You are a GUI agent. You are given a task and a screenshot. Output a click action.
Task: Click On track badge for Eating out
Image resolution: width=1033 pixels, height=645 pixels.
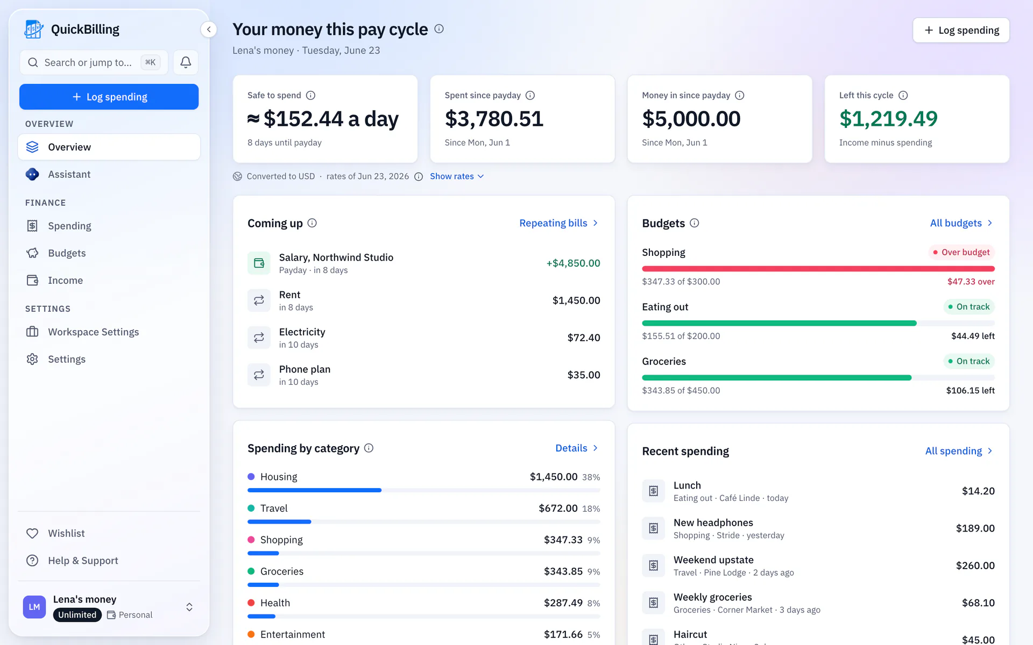point(968,307)
